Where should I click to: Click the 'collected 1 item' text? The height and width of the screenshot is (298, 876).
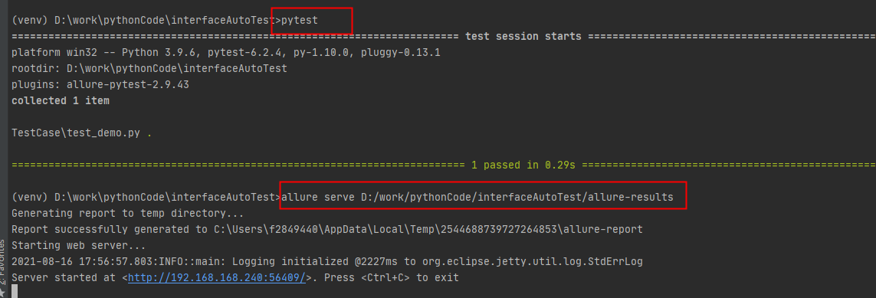[x=61, y=100]
